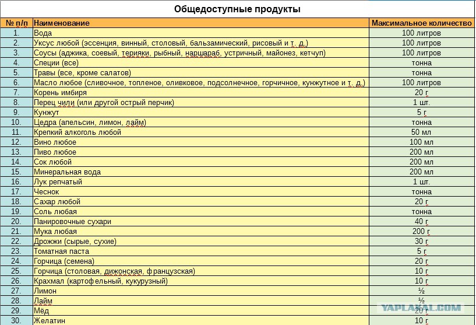Image resolution: width=476 pixels, height=325 pixels.
Task: Click quantity '20 г' in the Корень имбиря row
Action: click(x=422, y=92)
